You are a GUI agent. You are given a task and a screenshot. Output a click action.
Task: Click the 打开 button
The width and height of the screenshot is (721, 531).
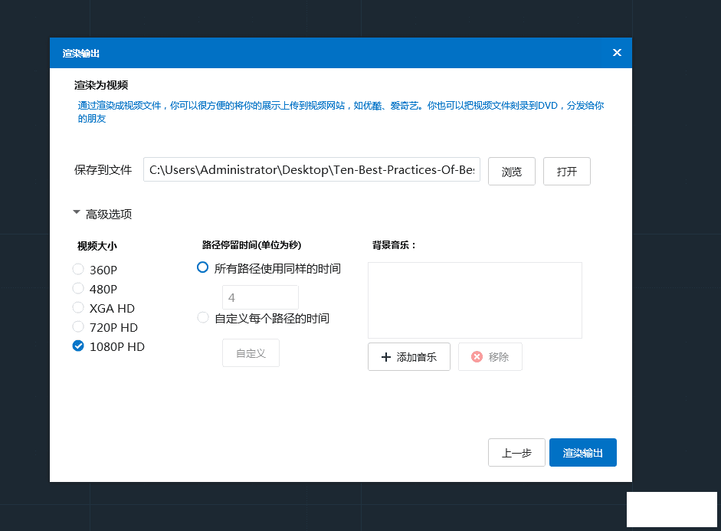click(x=567, y=172)
